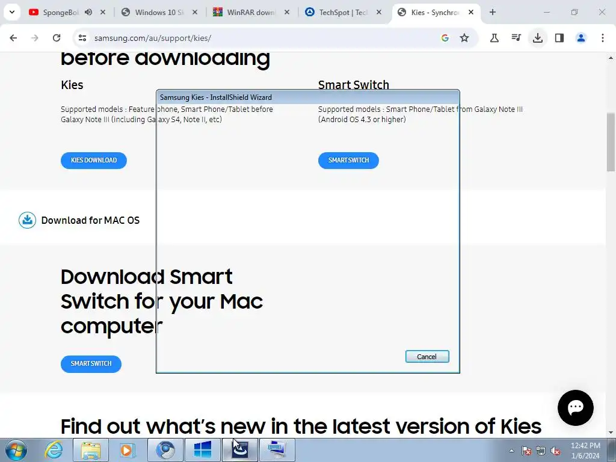Switch to the Chrome taskbar icon
This screenshot has height=462, width=616.
[x=165, y=450]
